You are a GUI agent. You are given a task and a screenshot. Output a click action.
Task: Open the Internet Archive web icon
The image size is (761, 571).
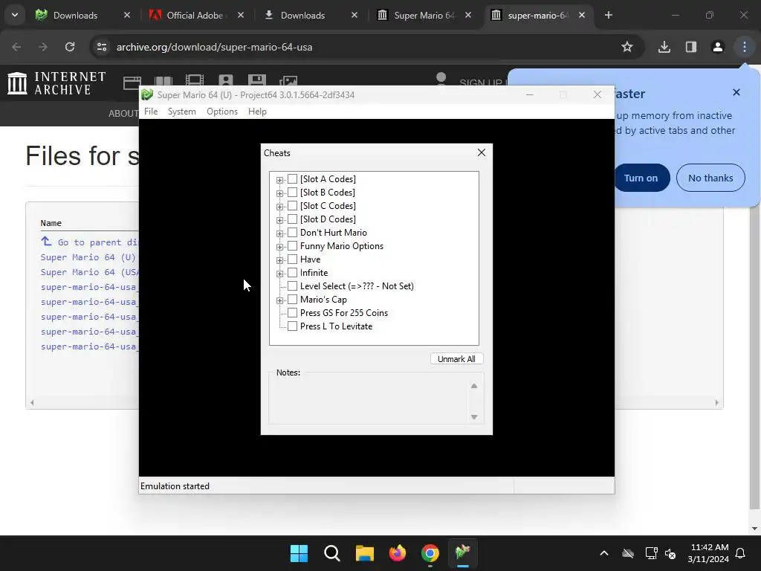pyautogui.click(x=132, y=83)
